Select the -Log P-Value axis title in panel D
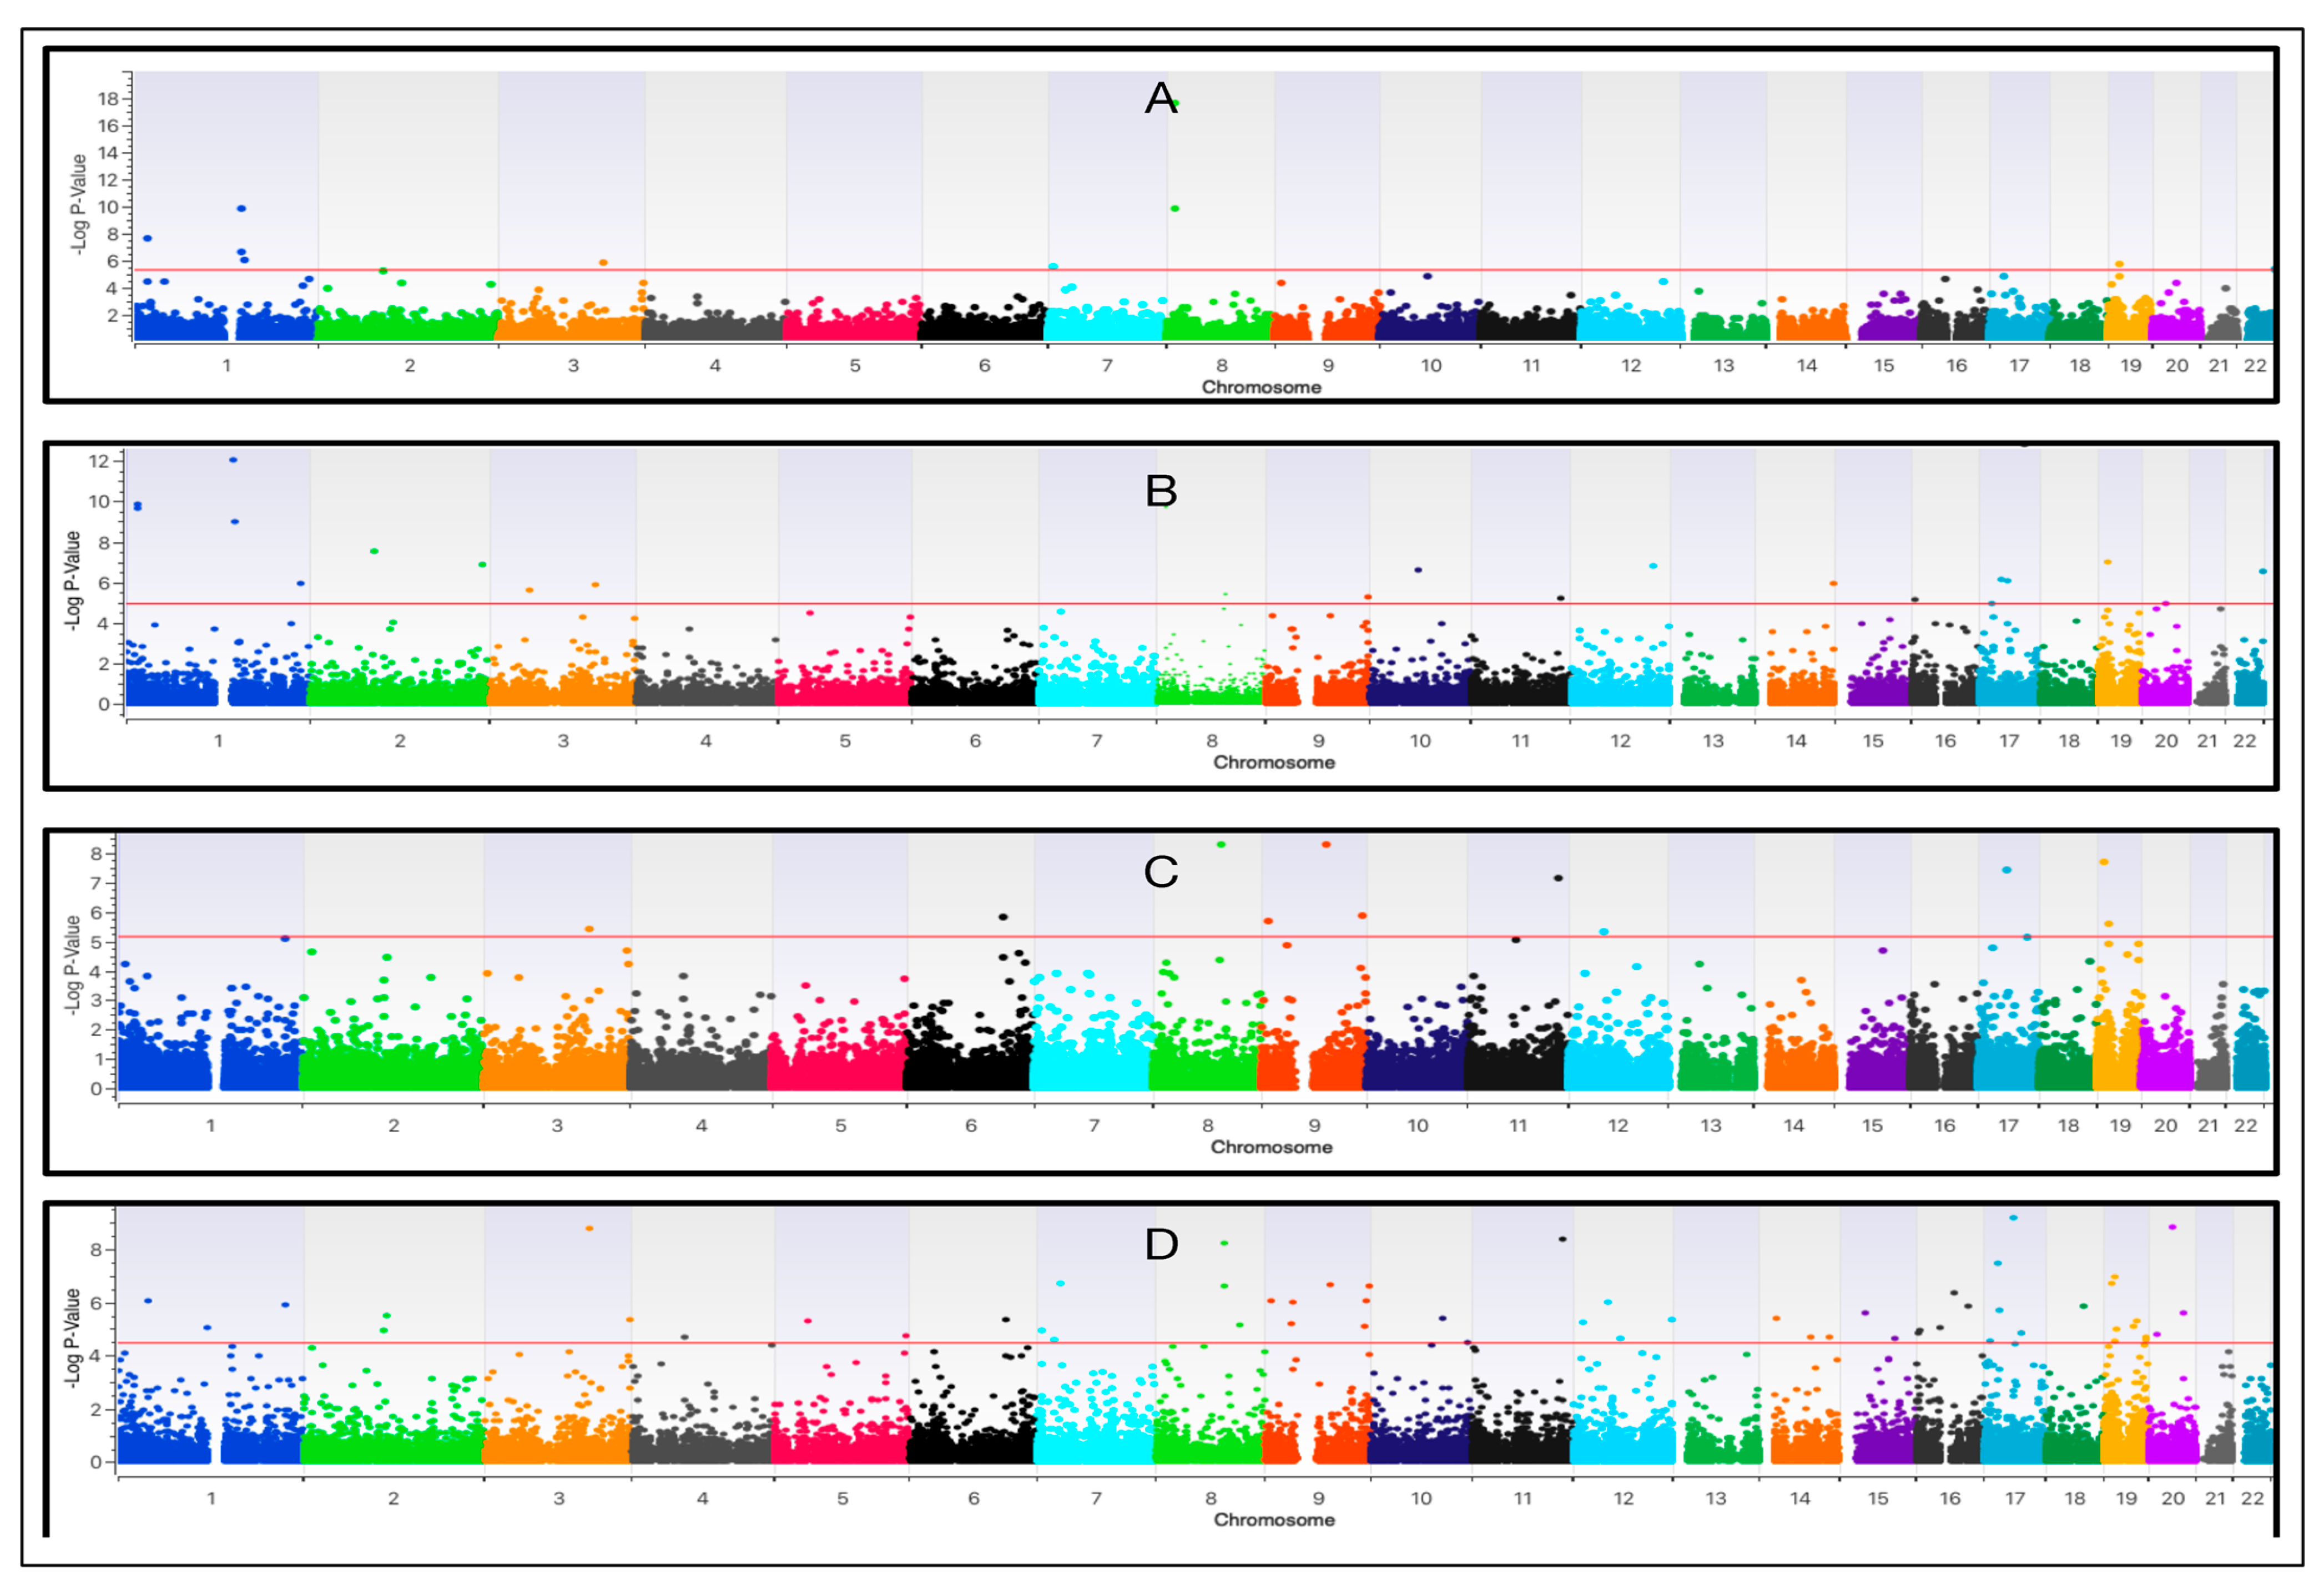The width and height of the screenshot is (2324, 1585). click(72, 1337)
